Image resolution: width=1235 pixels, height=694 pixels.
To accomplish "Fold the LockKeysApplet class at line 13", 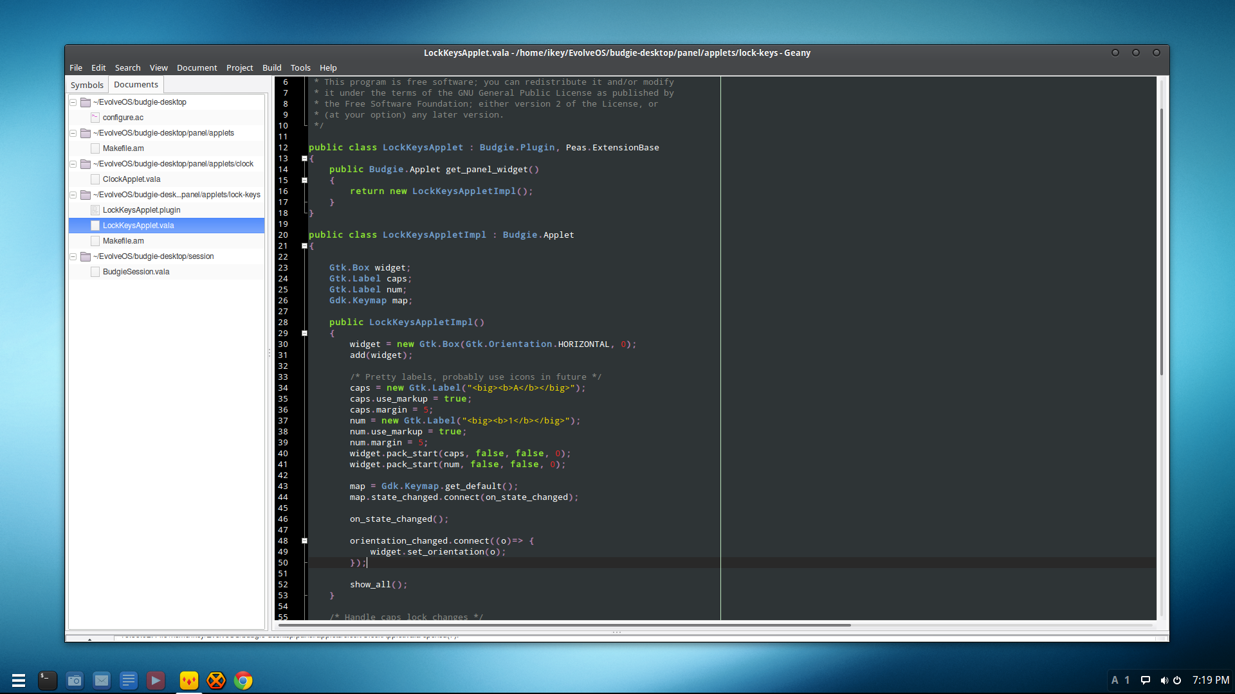I will [x=304, y=159].
